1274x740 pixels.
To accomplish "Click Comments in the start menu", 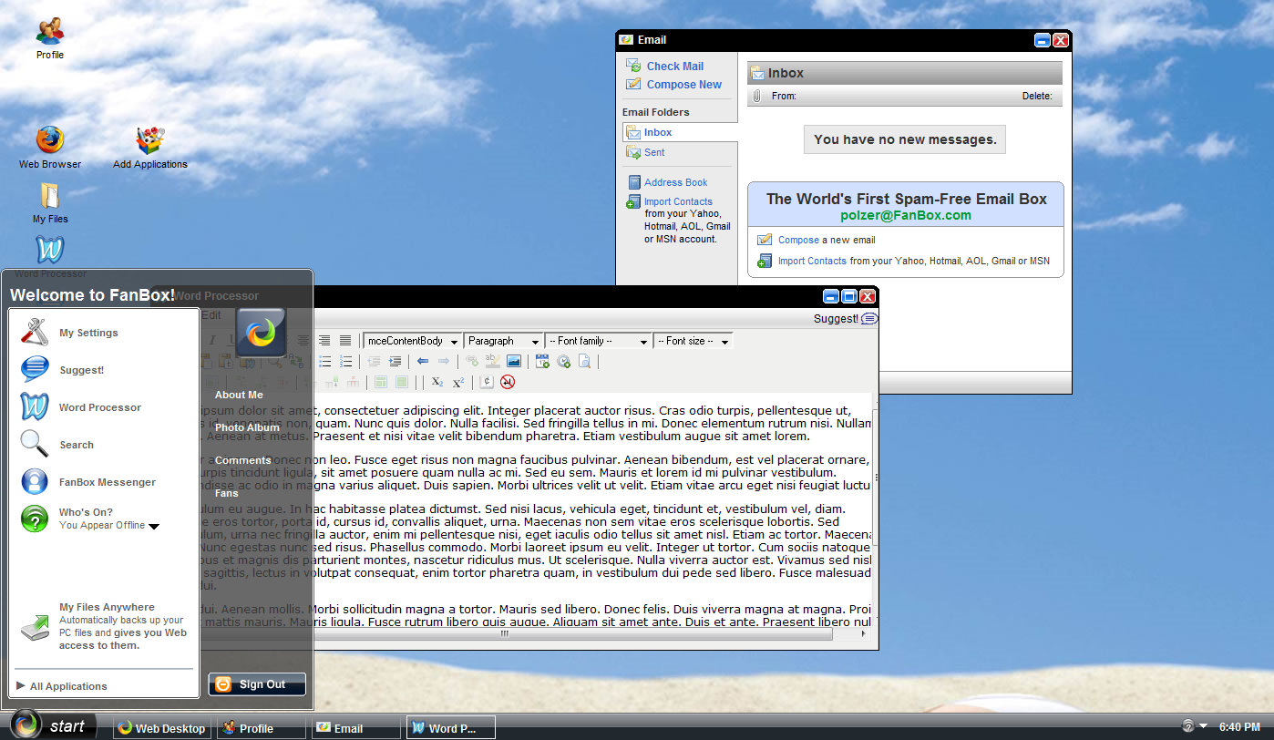I will coord(242,460).
